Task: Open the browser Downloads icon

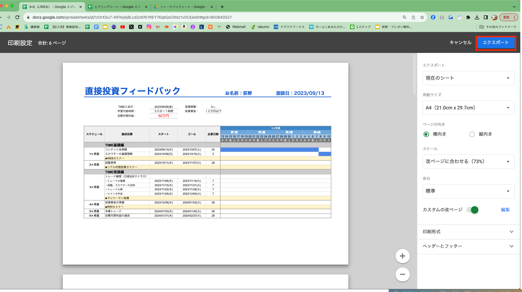Action: [x=477, y=17]
